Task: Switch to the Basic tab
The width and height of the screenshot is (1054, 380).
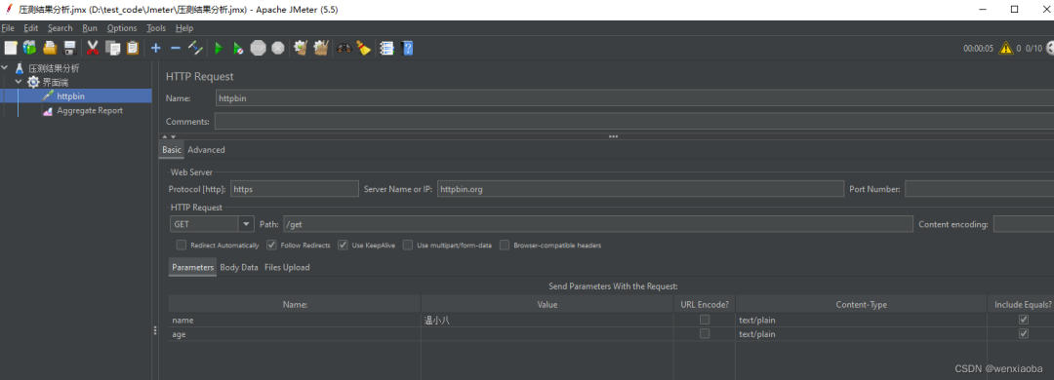Action: click(172, 150)
